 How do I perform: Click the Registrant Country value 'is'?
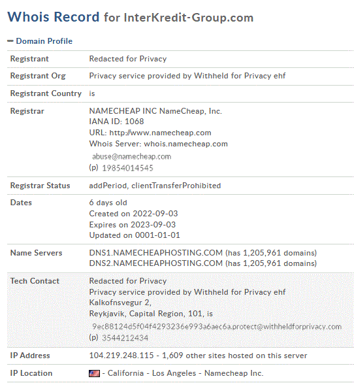point(92,93)
